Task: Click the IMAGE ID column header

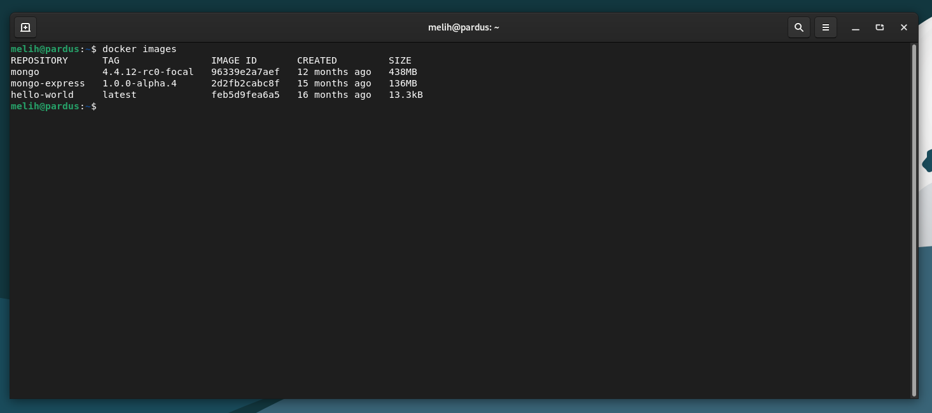Action: pos(234,60)
